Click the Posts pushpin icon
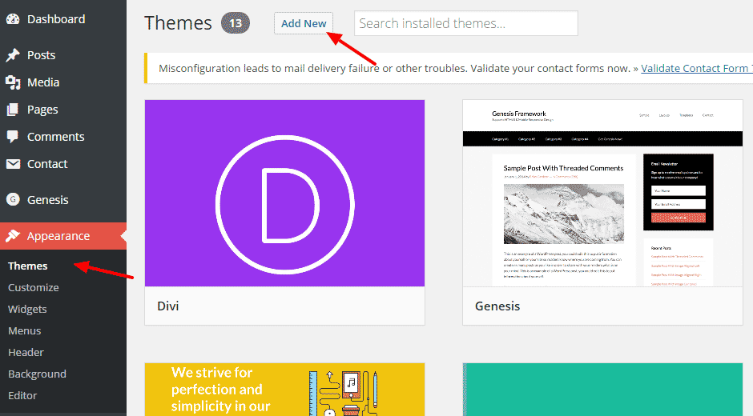This screenshot has height=416, width=753. pos(13,55)
